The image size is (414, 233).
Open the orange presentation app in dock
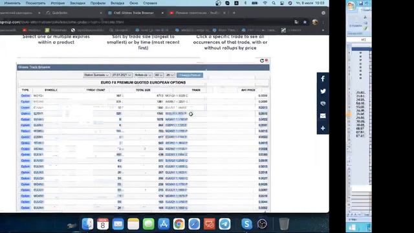click(210, 224)
